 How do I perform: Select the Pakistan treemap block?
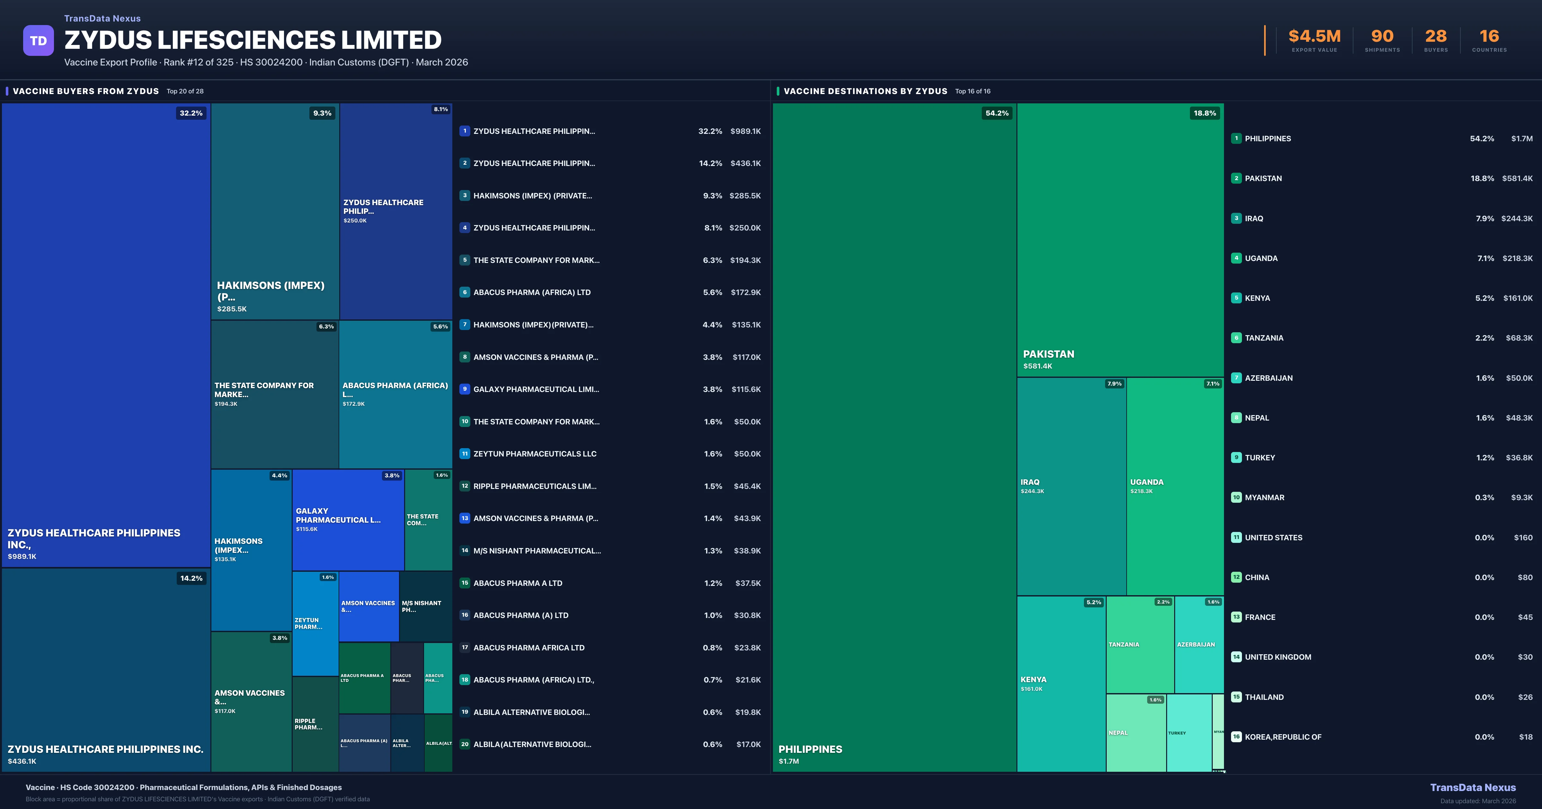tap(1120, 239)
